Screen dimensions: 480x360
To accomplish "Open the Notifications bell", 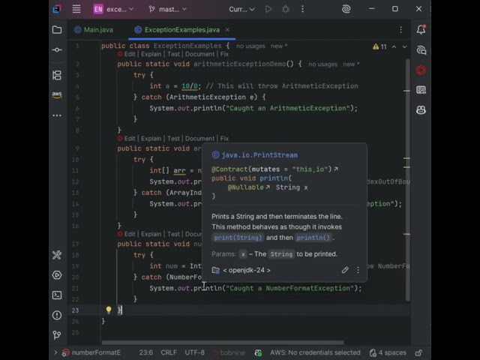I will coord(421,29).
